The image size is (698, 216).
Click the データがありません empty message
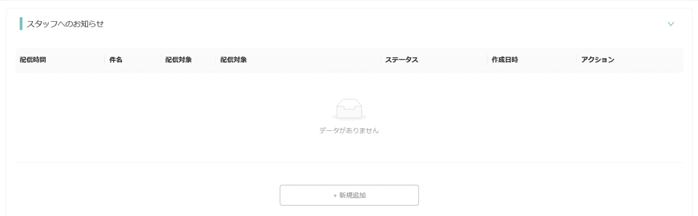coord(349,131)
